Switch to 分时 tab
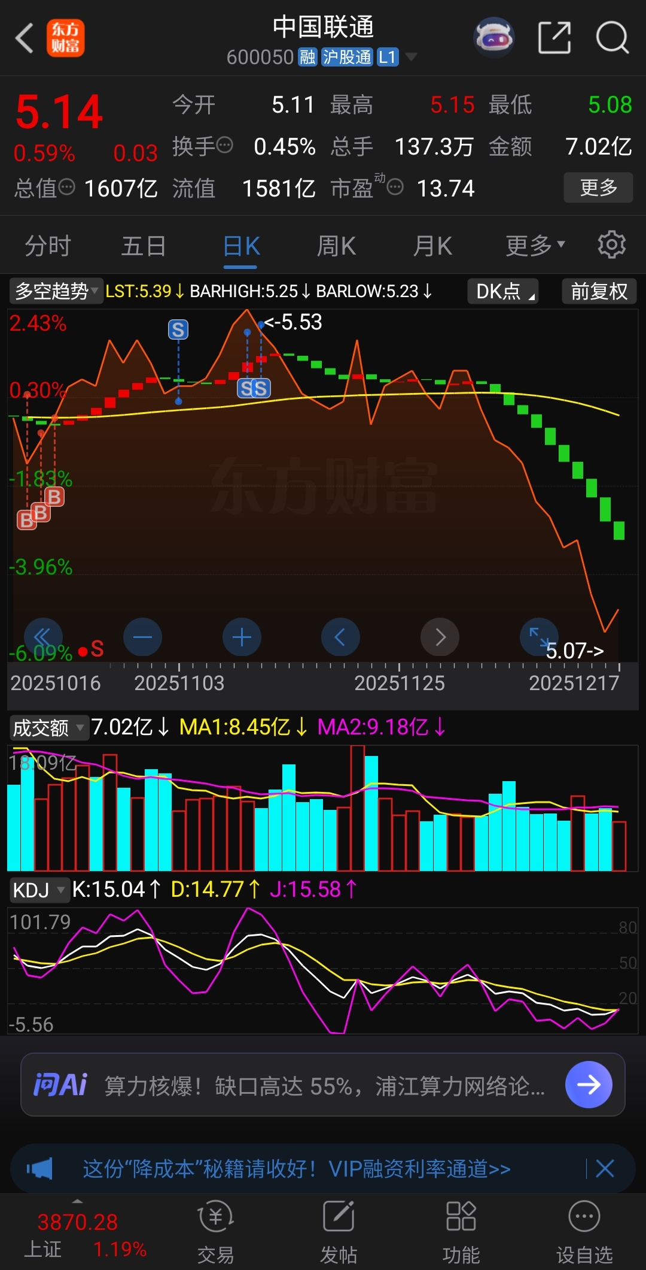The image size is (646, 1270). pos(48,246)
